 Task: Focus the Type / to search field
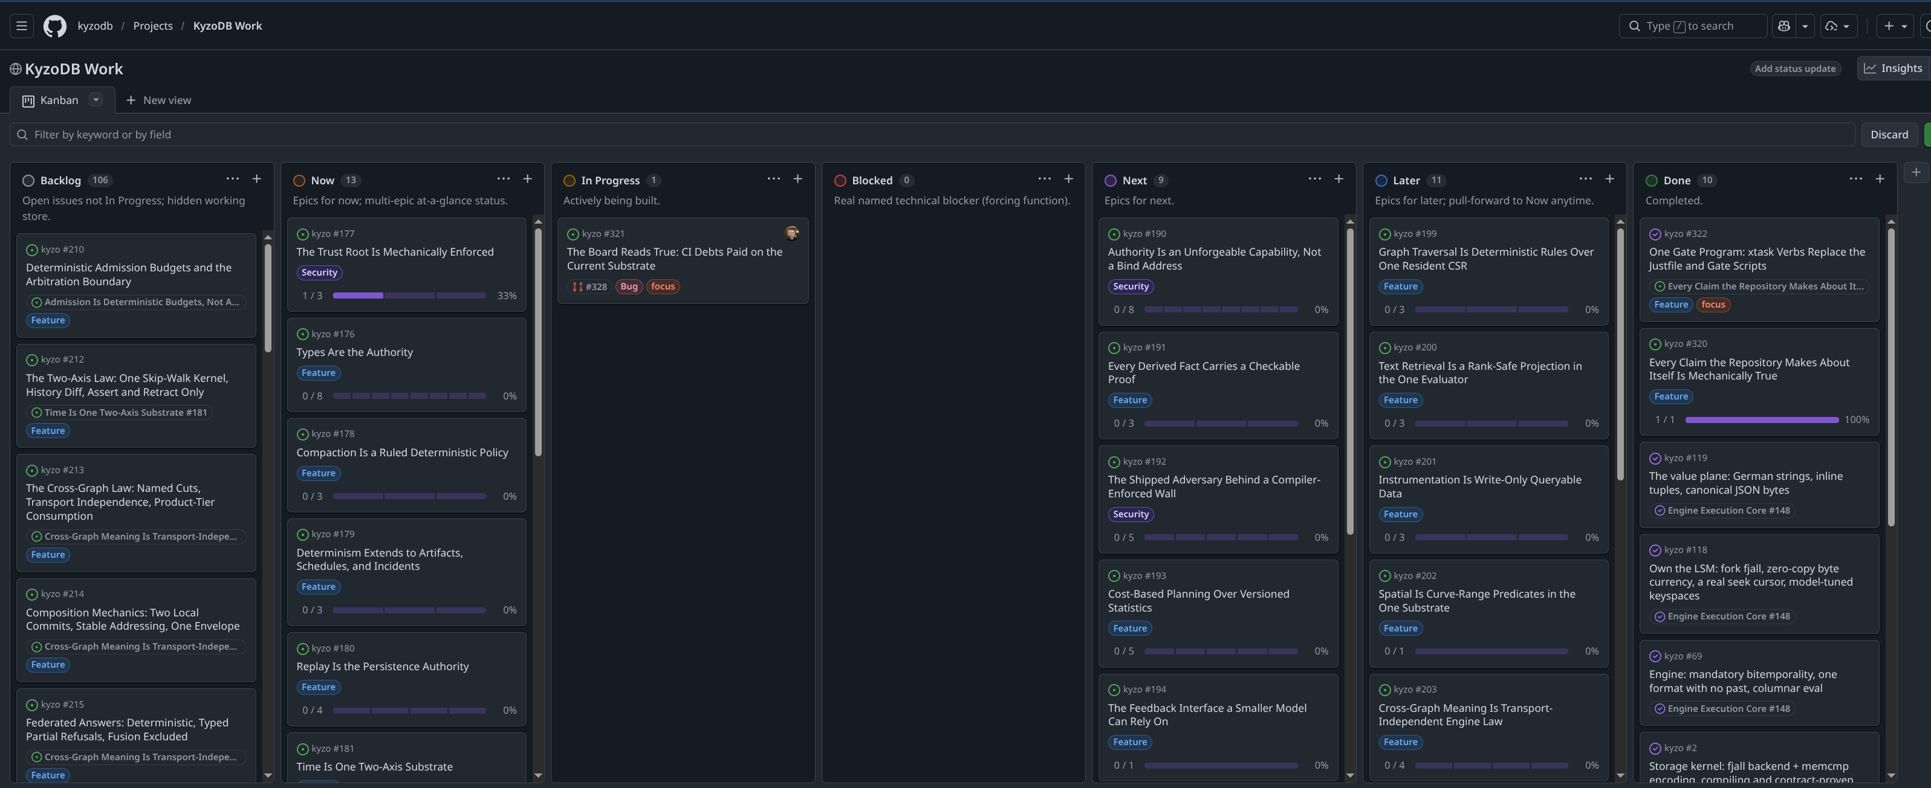tap(1693, 25)
